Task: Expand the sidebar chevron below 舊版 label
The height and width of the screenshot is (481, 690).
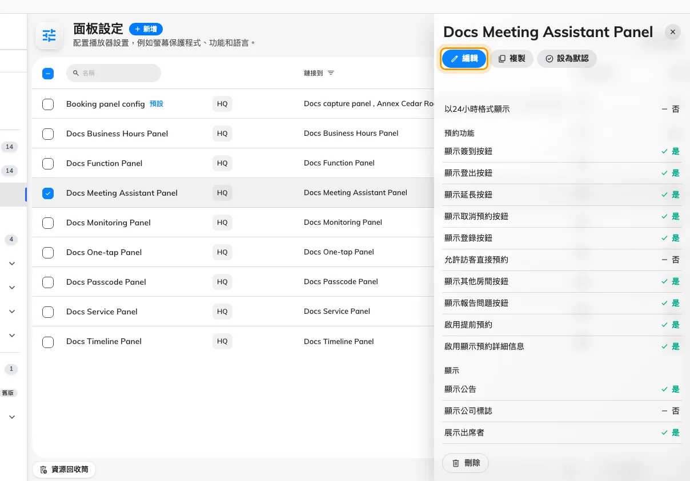Action: tap(12, 417)
